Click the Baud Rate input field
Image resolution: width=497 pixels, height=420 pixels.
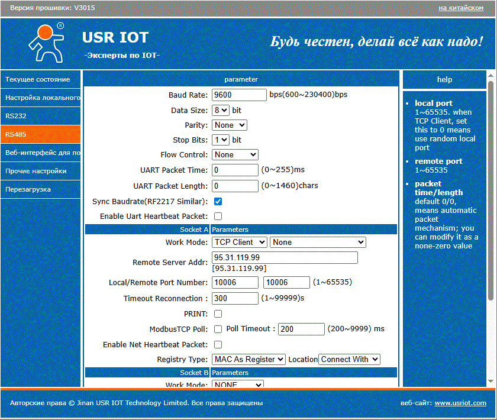pyautogui.click(x=239, y=95)
